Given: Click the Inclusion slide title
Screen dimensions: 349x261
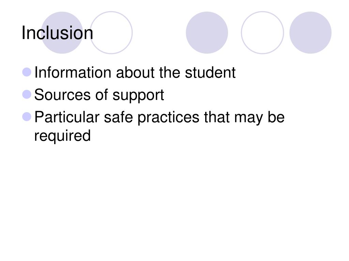Looking at the screenshot, I should (x=57, y=33).
